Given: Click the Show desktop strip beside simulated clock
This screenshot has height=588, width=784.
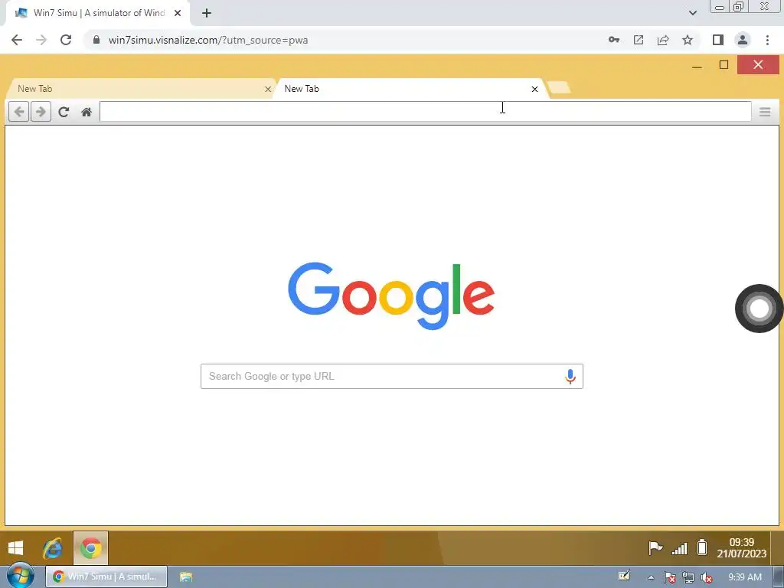Looking at the screenshot, I should click(776, 548).
